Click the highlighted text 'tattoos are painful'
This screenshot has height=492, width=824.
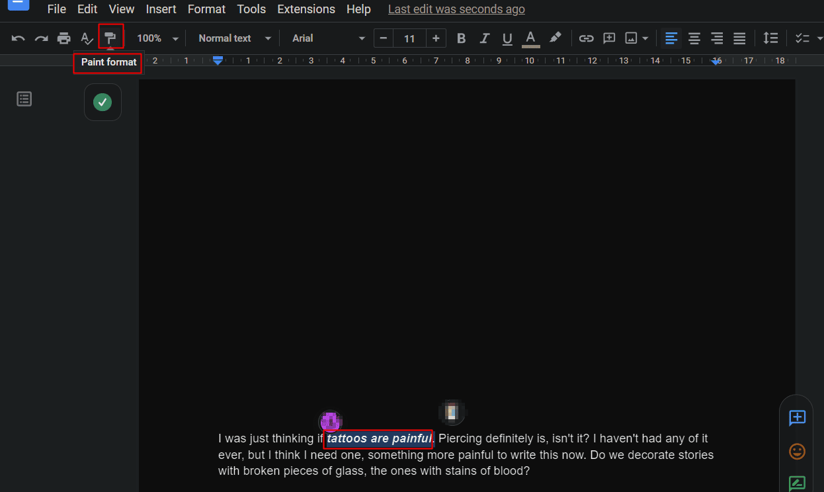379,438
